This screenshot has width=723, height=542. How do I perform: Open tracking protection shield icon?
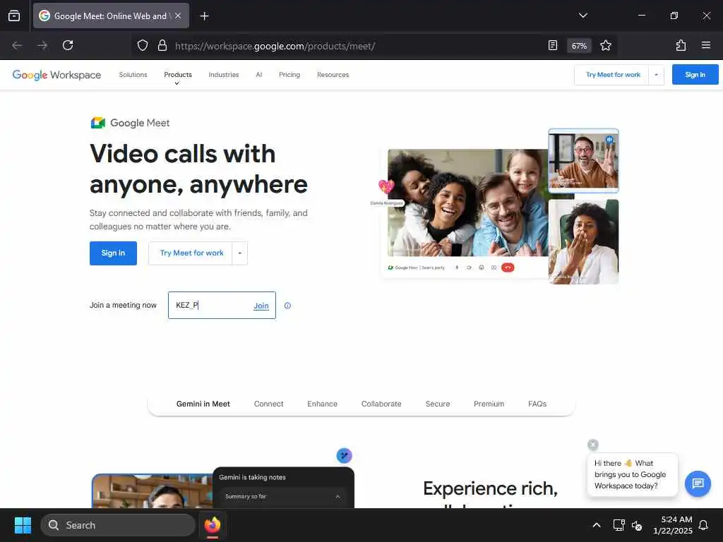(143, 45)
